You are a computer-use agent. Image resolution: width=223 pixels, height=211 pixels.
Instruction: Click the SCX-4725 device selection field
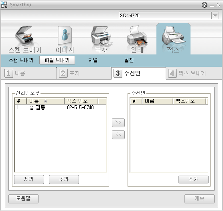pyautogui.click(x=165, y=16)
